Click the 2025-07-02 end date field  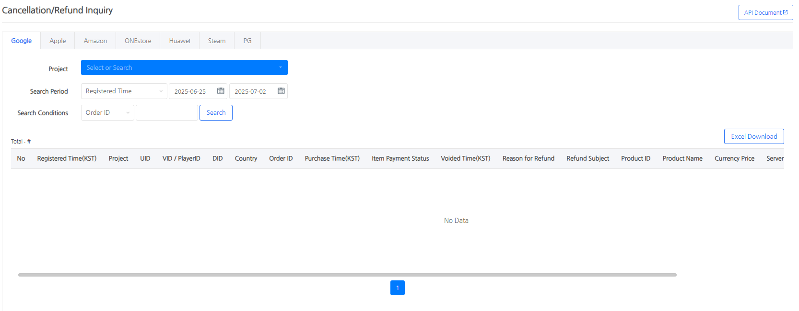[x=252, y=91]
